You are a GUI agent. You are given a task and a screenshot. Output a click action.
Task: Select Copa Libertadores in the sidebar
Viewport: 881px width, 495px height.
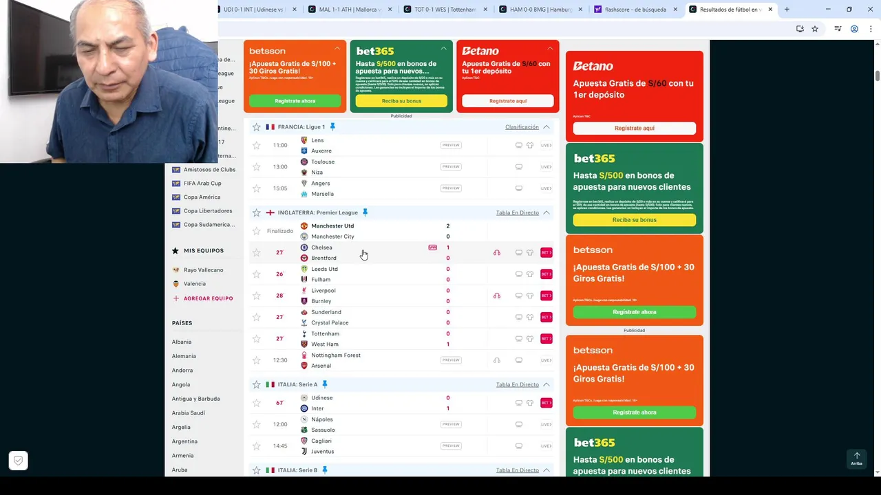(208, 211)
